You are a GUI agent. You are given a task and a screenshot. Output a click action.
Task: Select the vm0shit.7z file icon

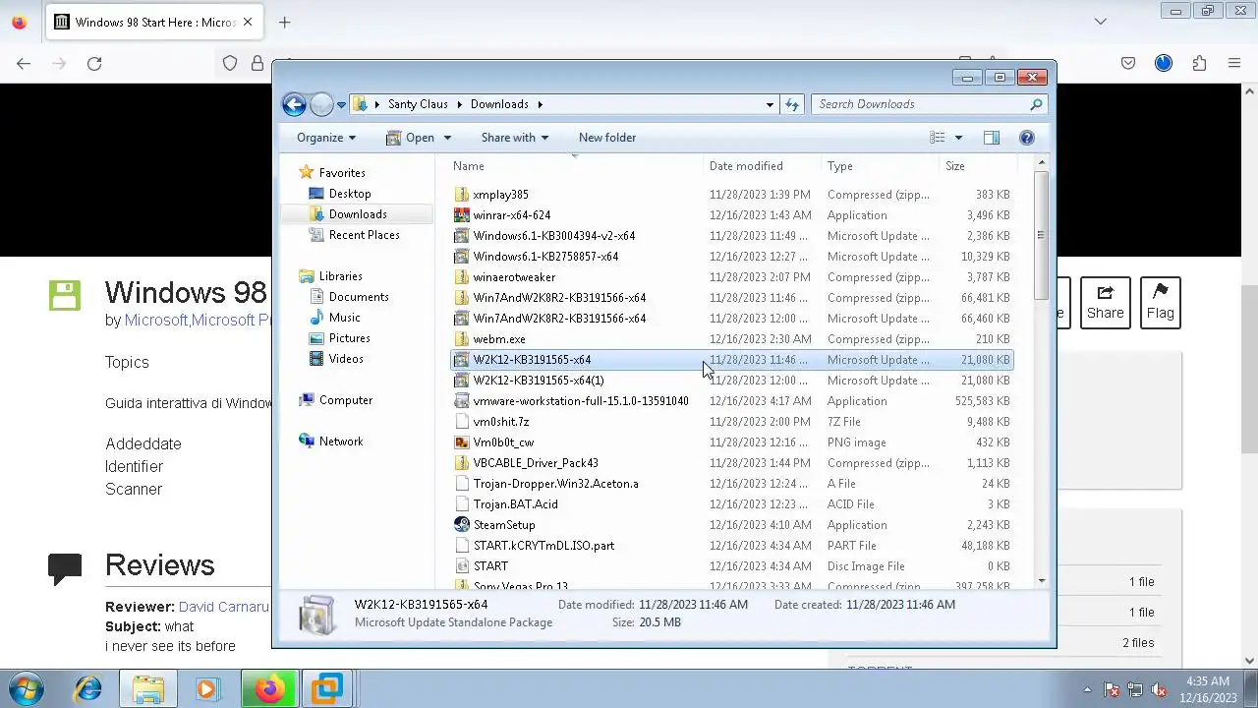click(x=462, y=422)
